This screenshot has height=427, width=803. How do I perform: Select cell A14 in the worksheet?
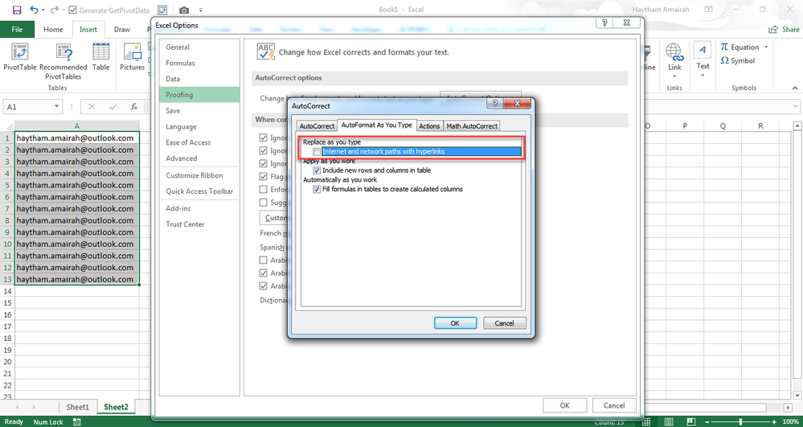(x=77, y=291)
